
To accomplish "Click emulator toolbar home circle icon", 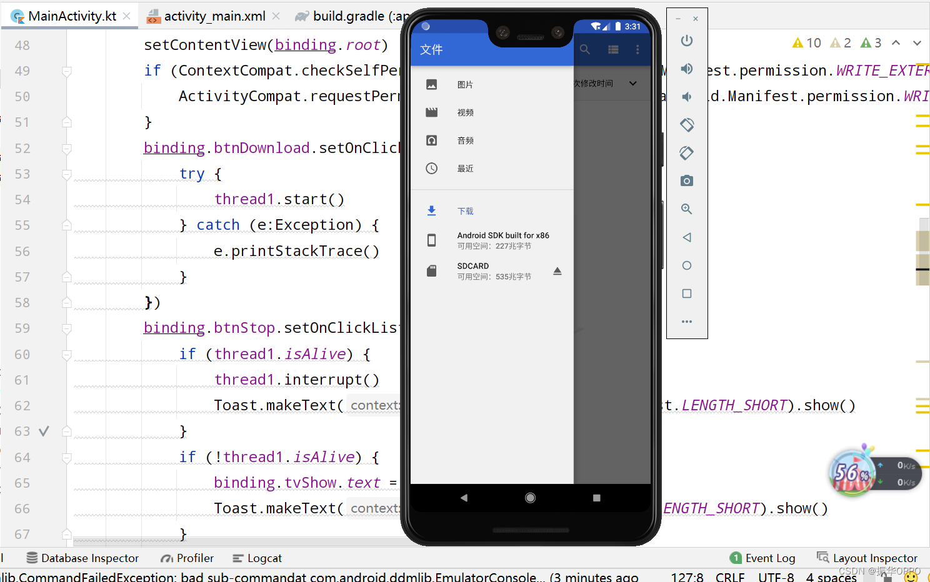I will click(687, 265).
